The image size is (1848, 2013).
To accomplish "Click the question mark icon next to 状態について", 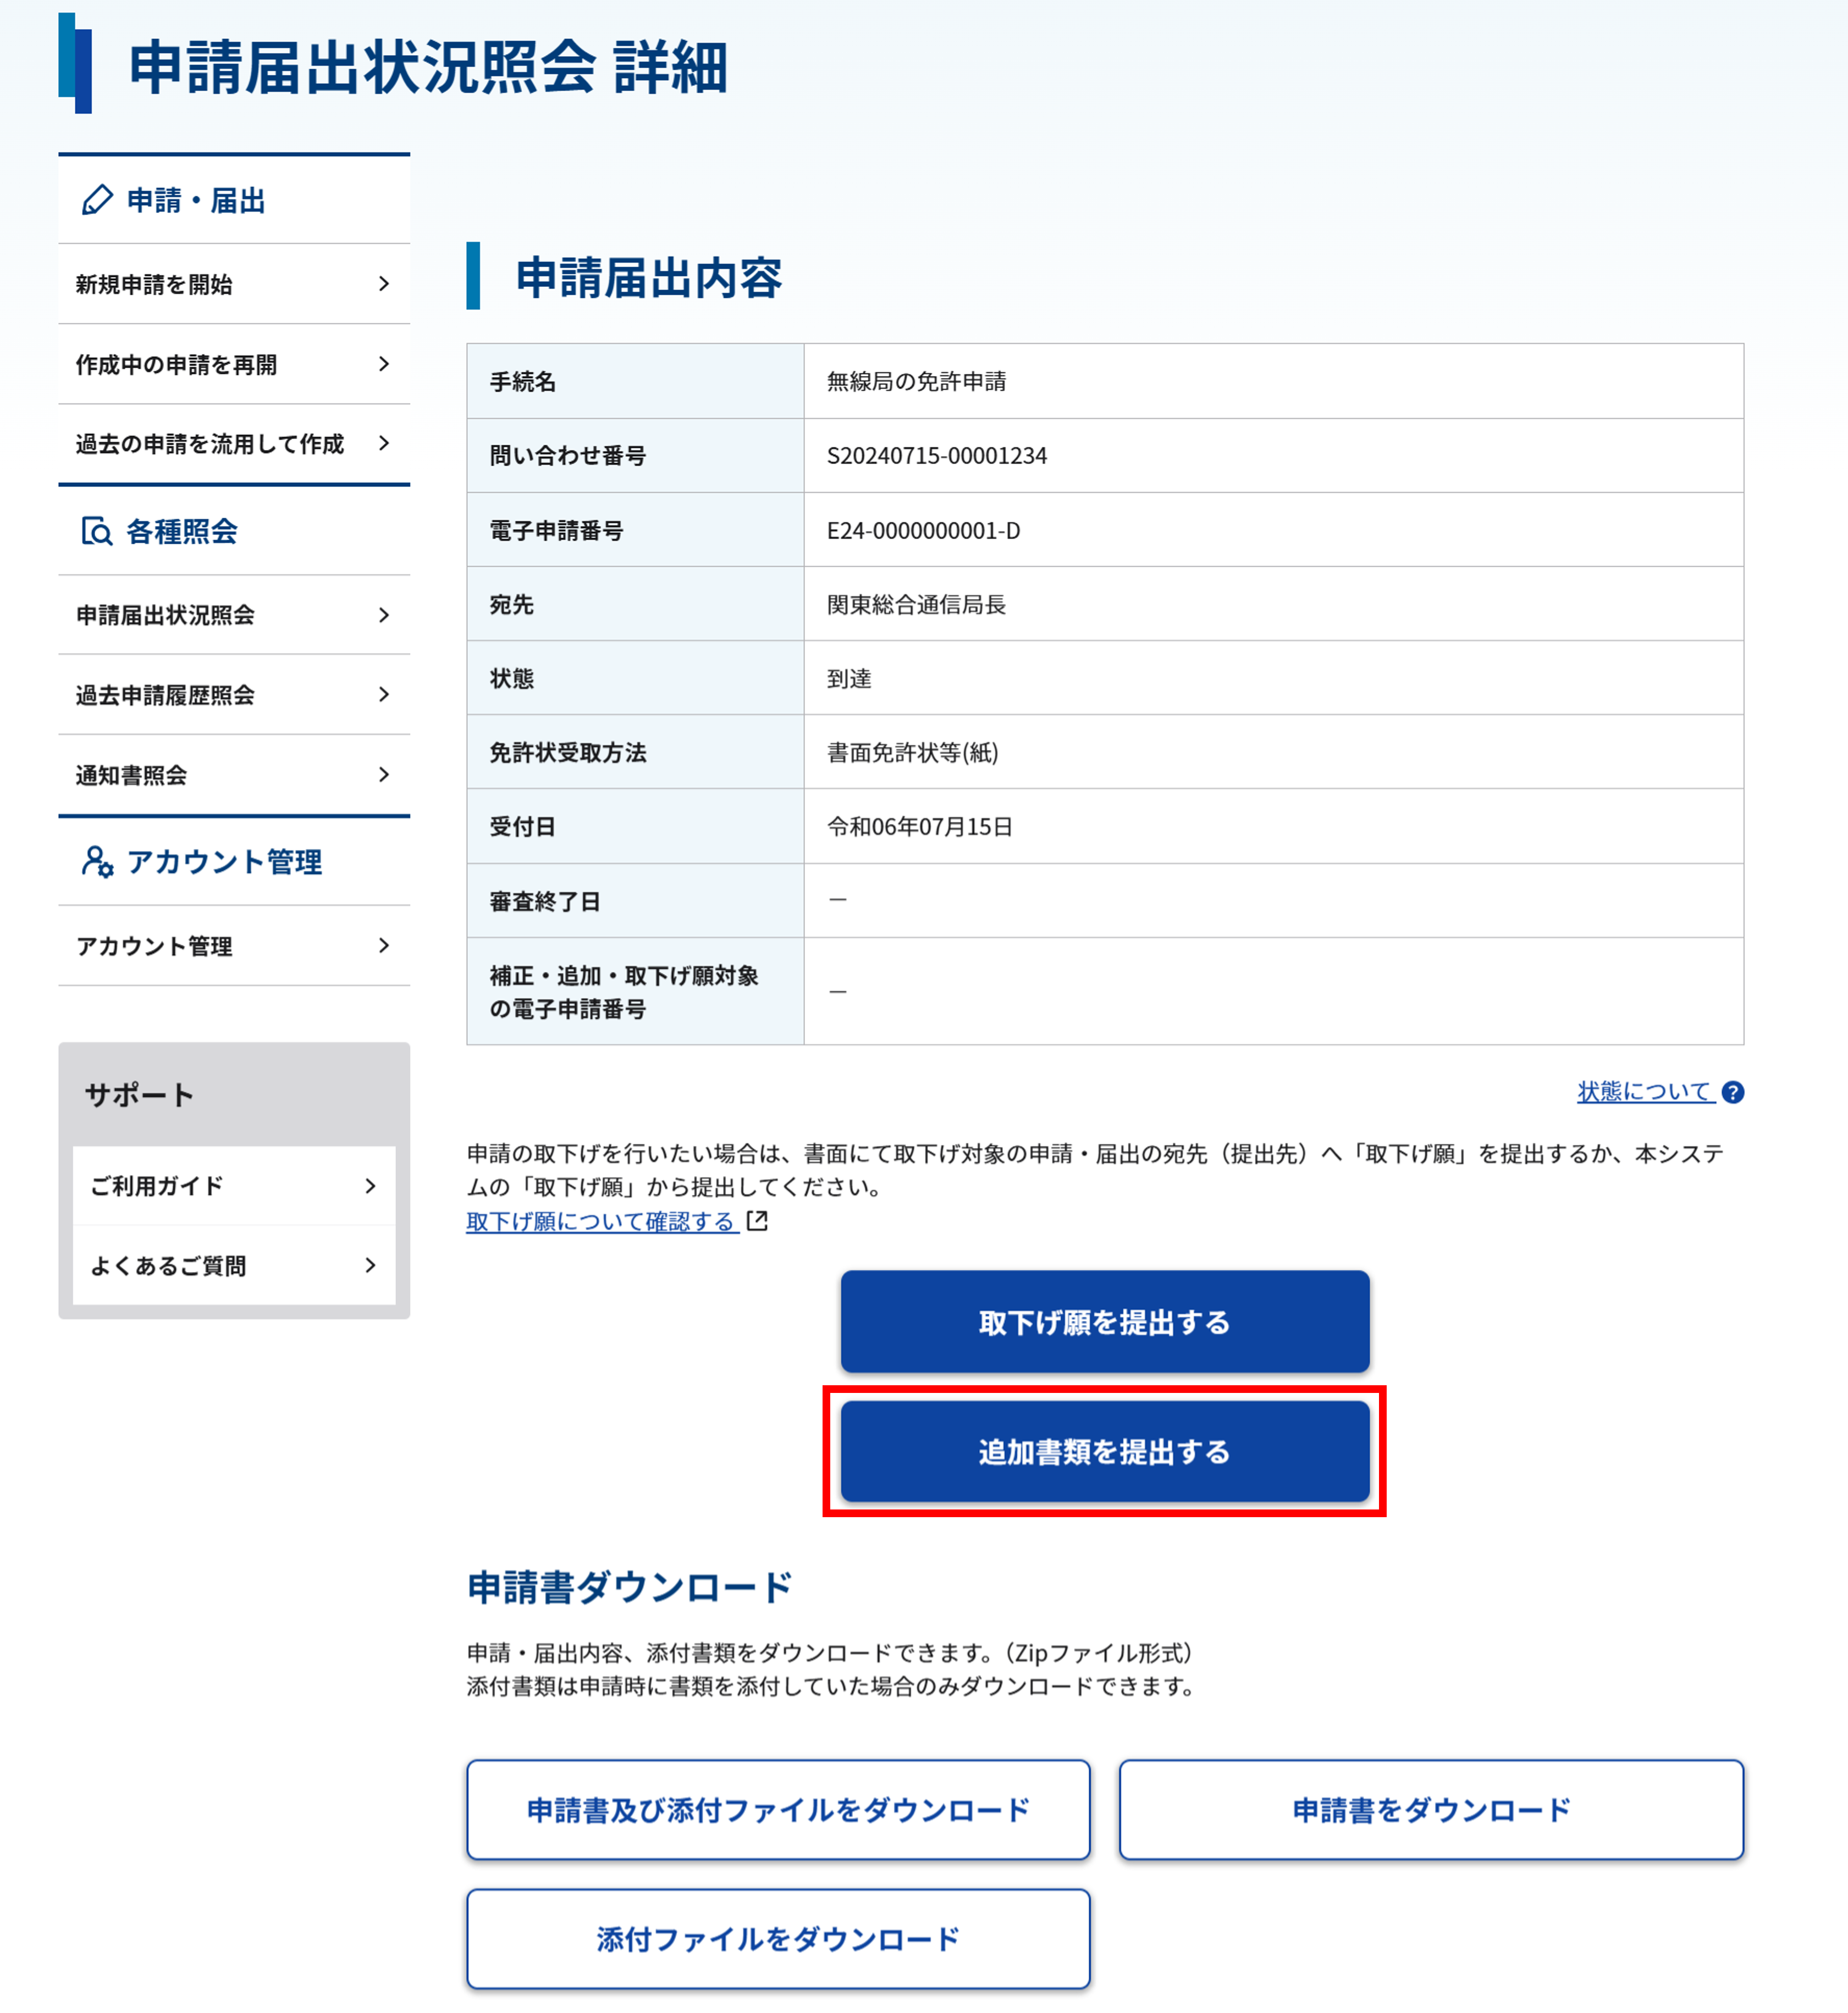I will tap(1733, 1092).
